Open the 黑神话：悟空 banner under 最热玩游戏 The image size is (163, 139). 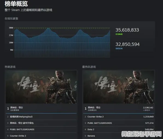(119, 87)
